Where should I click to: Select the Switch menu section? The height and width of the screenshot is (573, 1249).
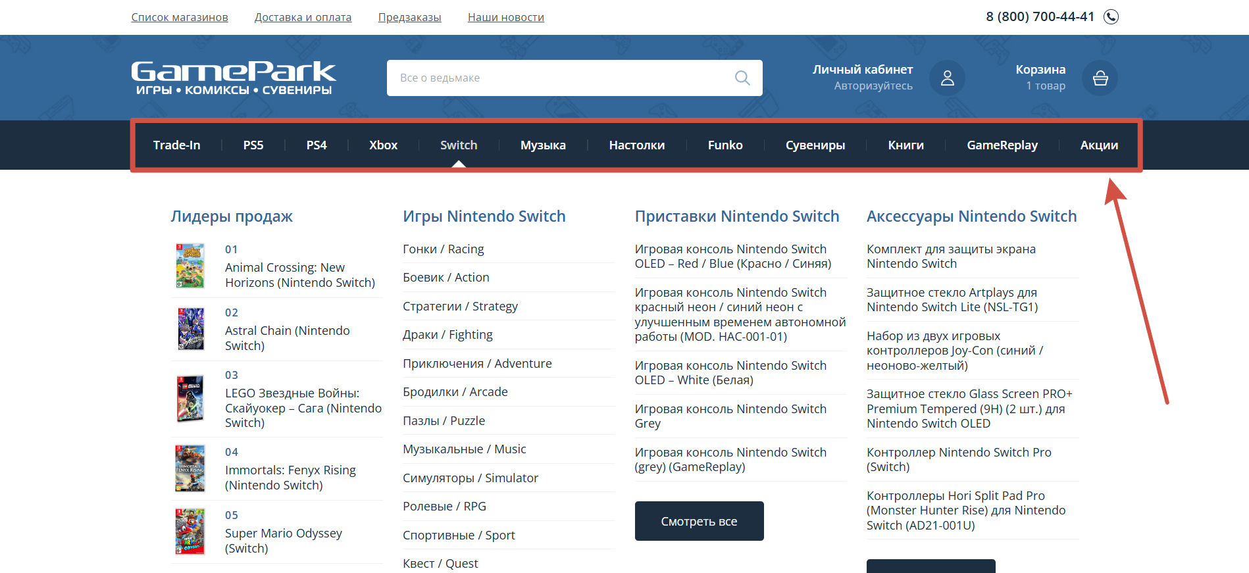click(x=459, y=145)
